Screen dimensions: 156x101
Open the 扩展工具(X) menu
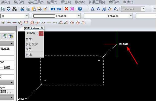coord(97,2)
